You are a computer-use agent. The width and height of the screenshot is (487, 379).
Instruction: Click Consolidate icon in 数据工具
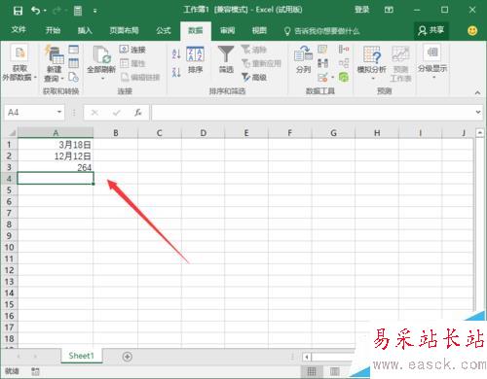[x=344, y=50]
